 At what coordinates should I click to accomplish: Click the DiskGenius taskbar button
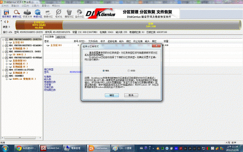tap(99, 148)
